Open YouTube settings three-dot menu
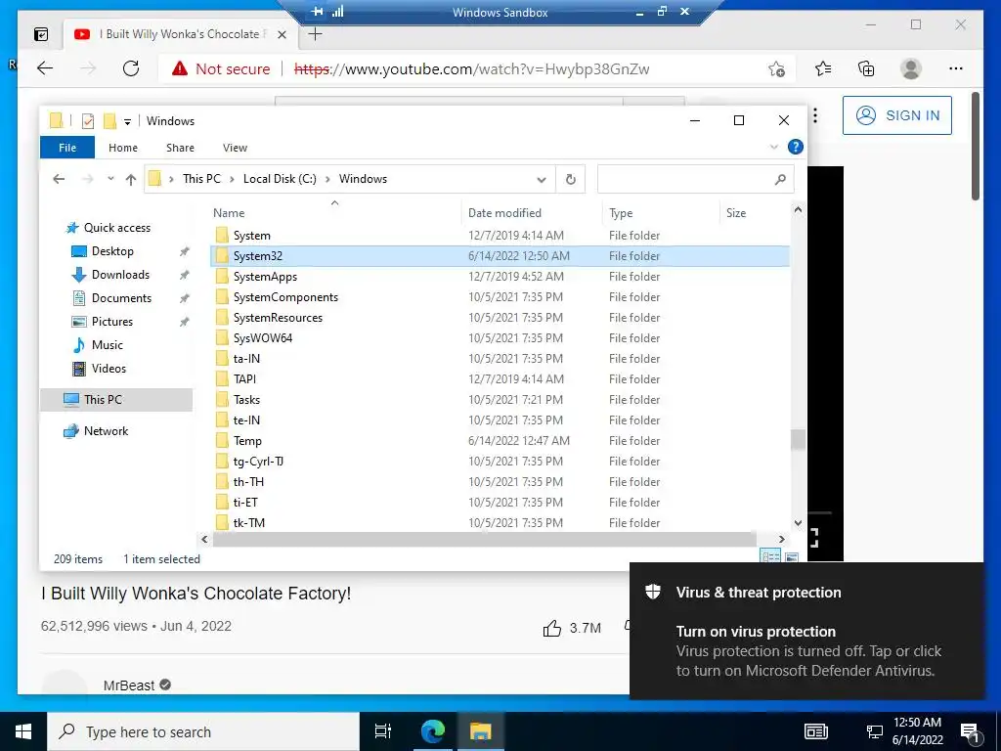This screenshot has width=1001, height=751. 815,115
